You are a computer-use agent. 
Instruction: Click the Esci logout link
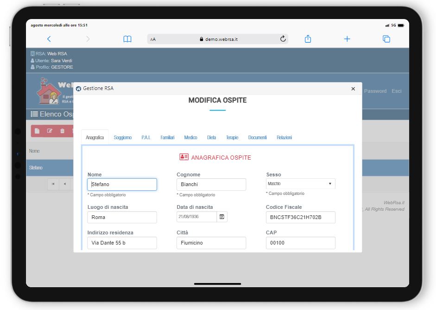pos(397,91)
